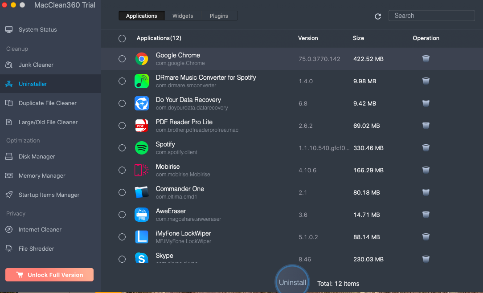Click the Uninstaller icon in sidebar
Screen dimensions: 483x293
click(9, 84)
